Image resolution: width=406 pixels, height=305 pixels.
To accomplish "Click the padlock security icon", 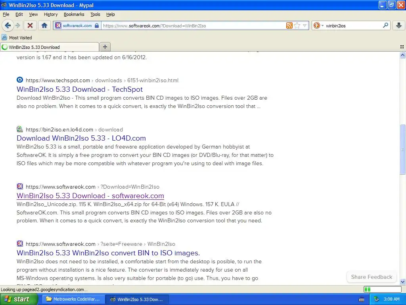I will [x=97, y=25].
